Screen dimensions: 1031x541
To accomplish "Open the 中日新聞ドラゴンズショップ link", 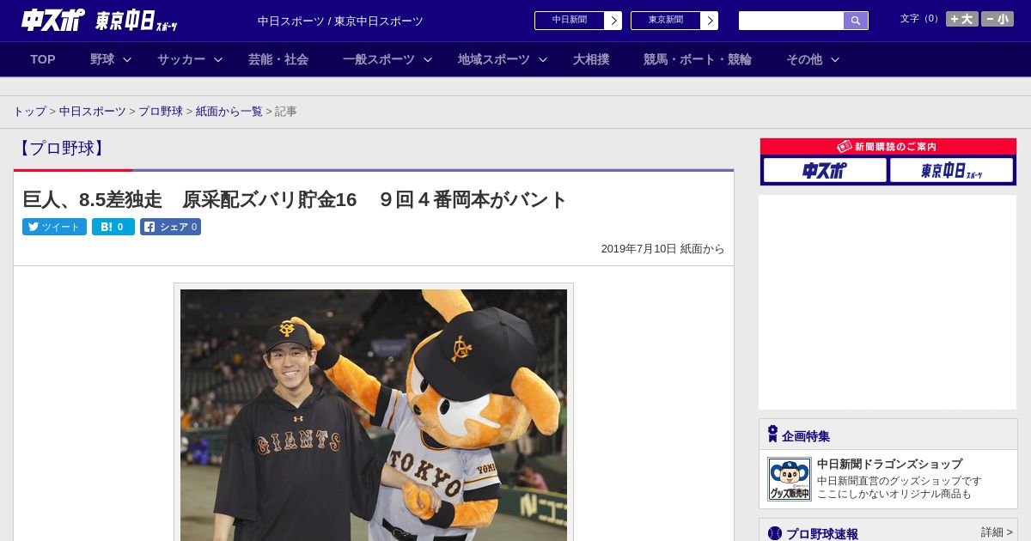I will tap(889, 464).
